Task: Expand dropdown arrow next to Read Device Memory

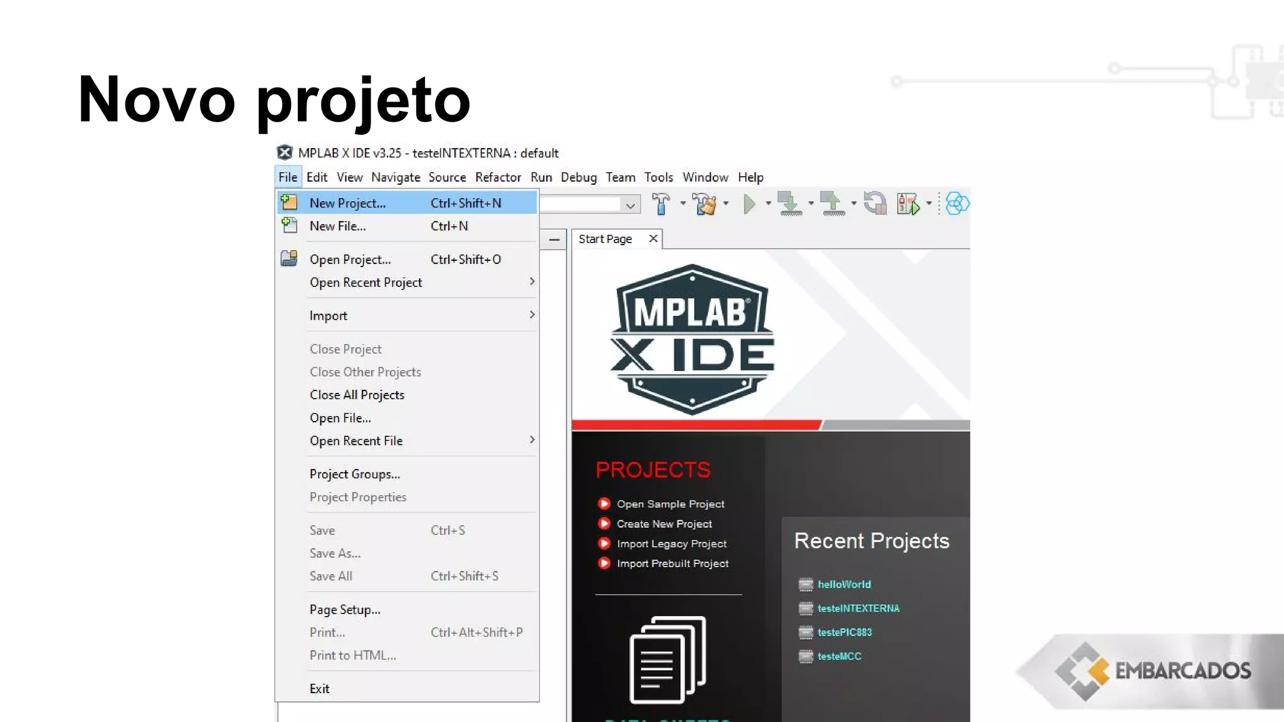Action: pyautogui.click(x=853, y=203)
